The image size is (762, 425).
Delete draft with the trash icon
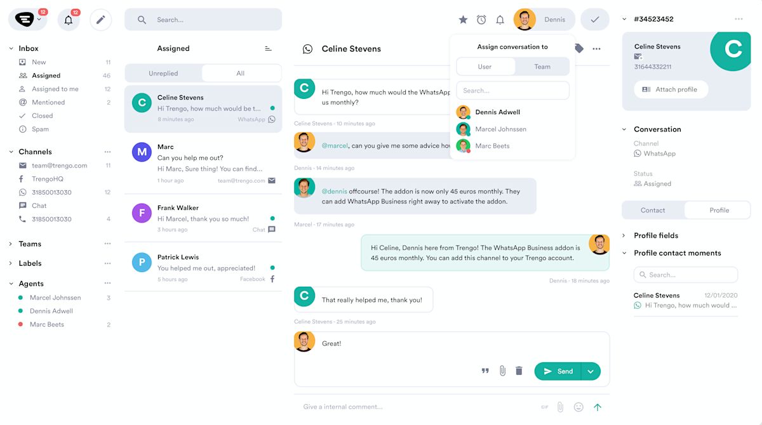point(519,371)
